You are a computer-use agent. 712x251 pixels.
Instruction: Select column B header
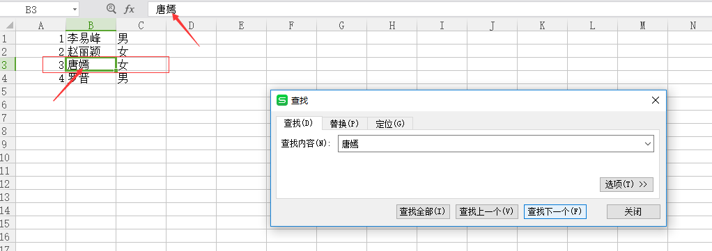[91, 25]
